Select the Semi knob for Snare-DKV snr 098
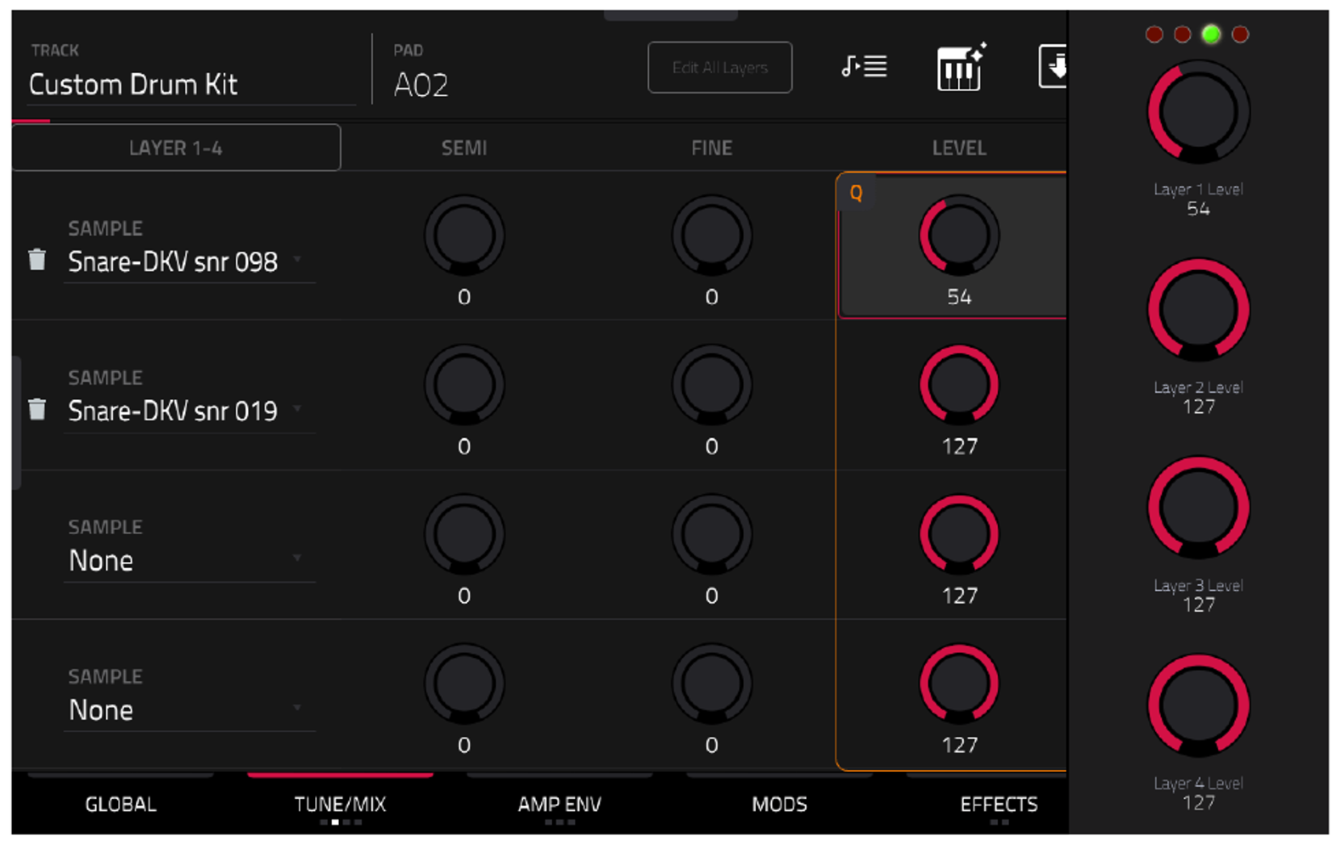The image size is (1336, 844). 464,235
